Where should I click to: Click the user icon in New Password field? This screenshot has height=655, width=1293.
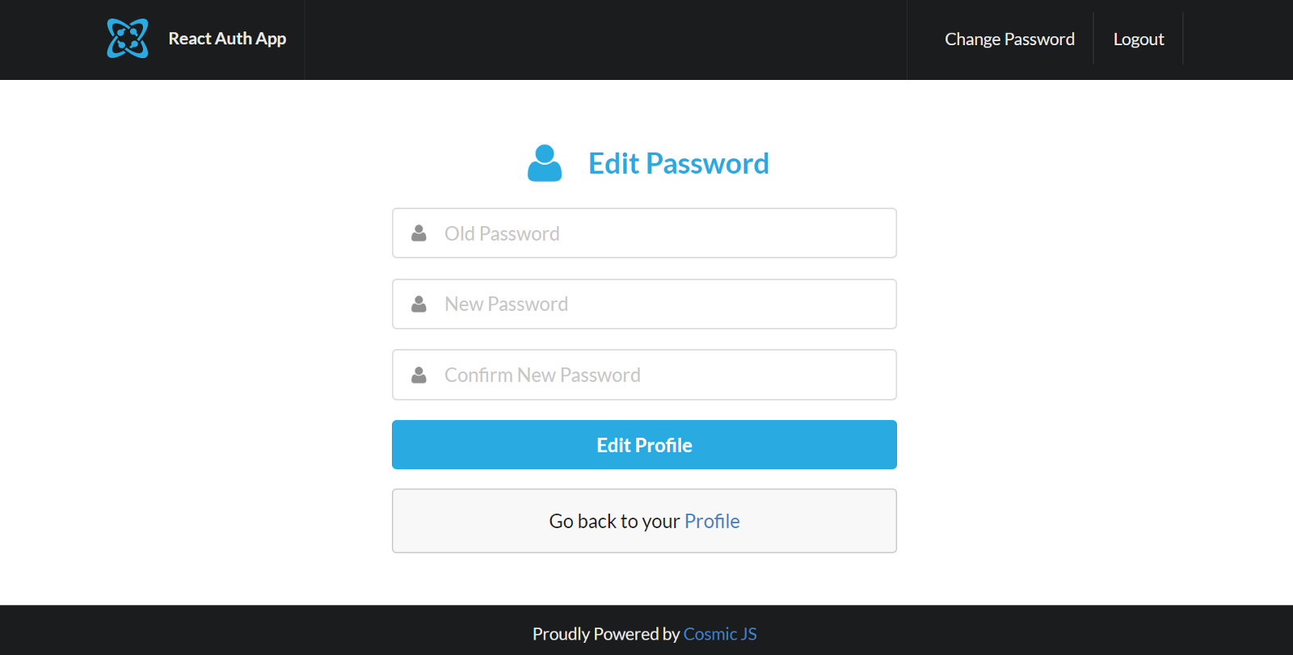[419, 304]
